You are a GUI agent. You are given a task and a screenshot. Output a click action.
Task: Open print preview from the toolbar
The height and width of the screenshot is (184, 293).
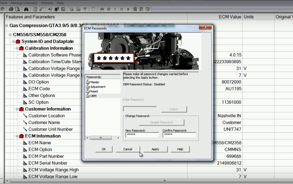point(18,9)
